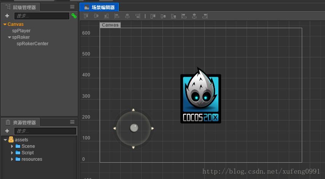325x179 pixels.
Task: Focus the hierarchy search field
Action: tap(41, 16)
